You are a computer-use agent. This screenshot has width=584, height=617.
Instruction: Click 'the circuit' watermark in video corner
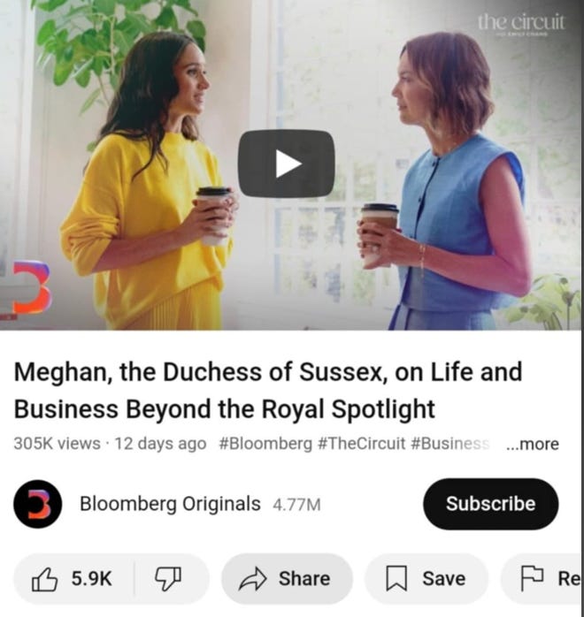coord(521,24)
